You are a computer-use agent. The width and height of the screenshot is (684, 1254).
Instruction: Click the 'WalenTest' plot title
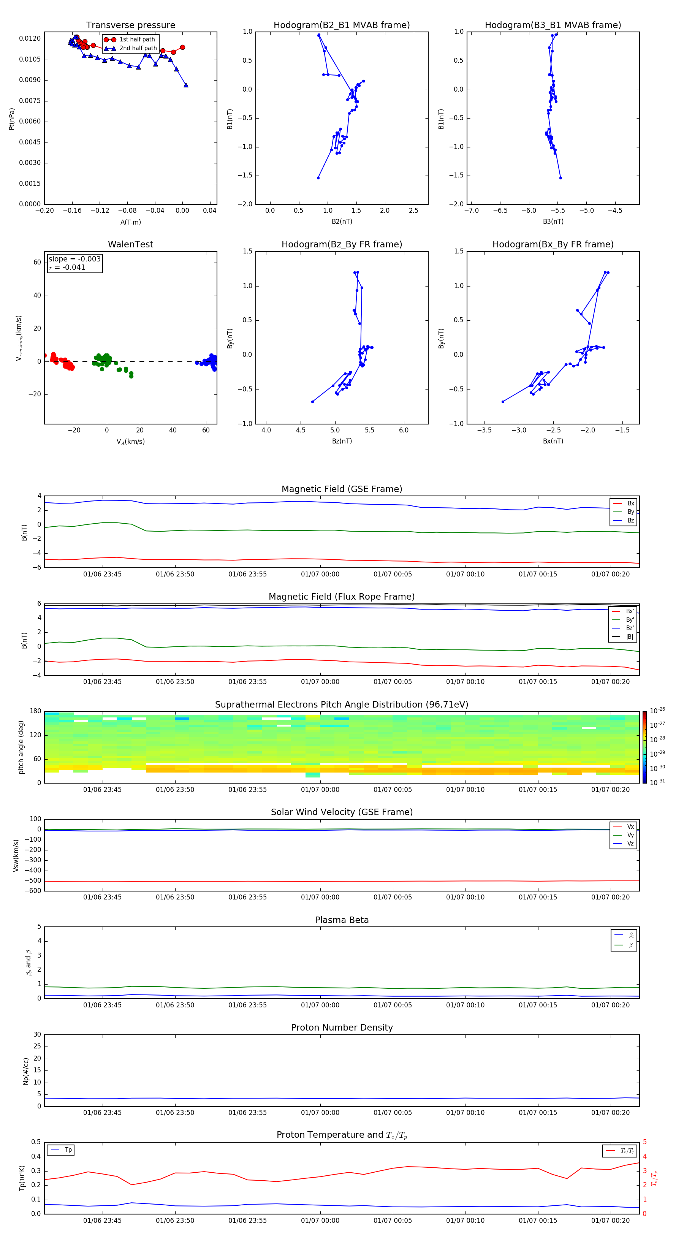click(x=130, y=244)
